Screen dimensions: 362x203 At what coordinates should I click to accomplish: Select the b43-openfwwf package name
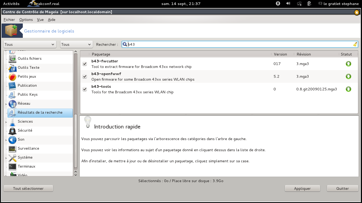pyautogui.click(x=106, y=74)
